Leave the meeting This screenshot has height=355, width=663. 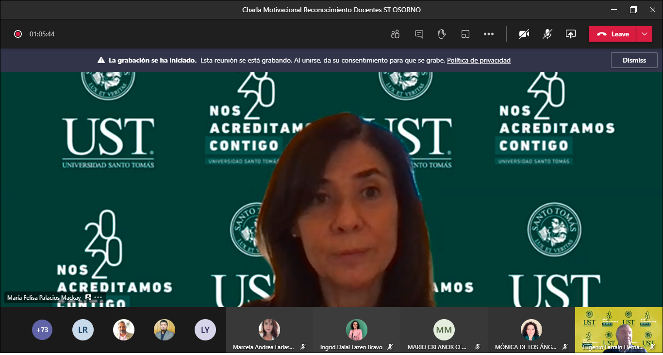(613, 34)
